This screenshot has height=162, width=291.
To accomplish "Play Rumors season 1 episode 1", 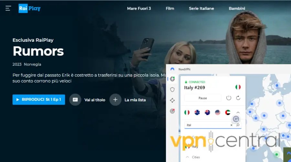I will pos(39,100).
